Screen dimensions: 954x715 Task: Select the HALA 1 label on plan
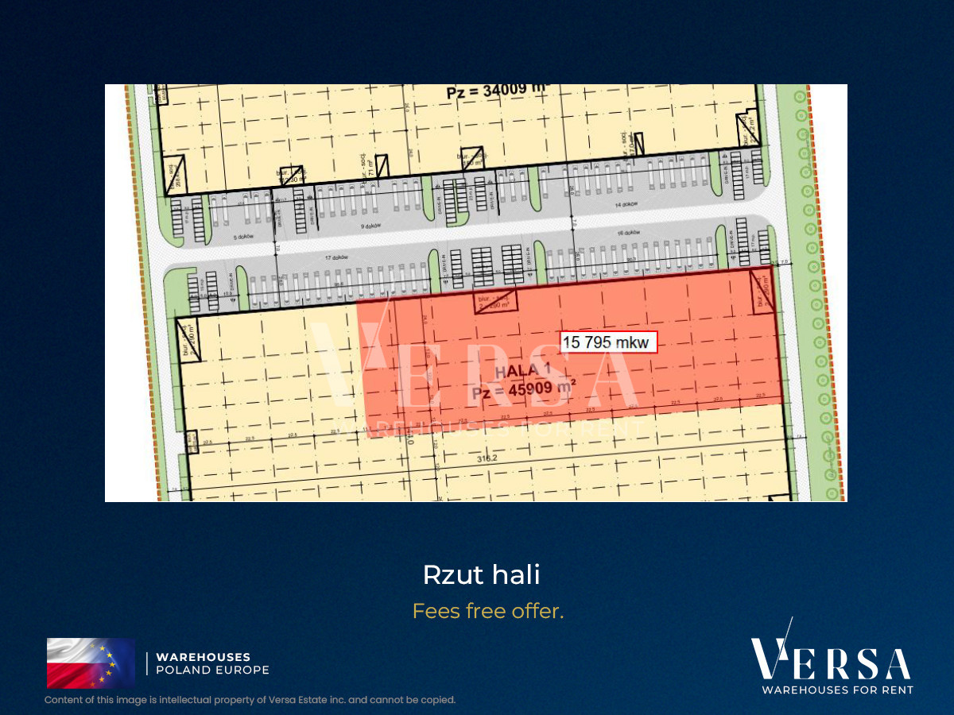pos(522,370)
